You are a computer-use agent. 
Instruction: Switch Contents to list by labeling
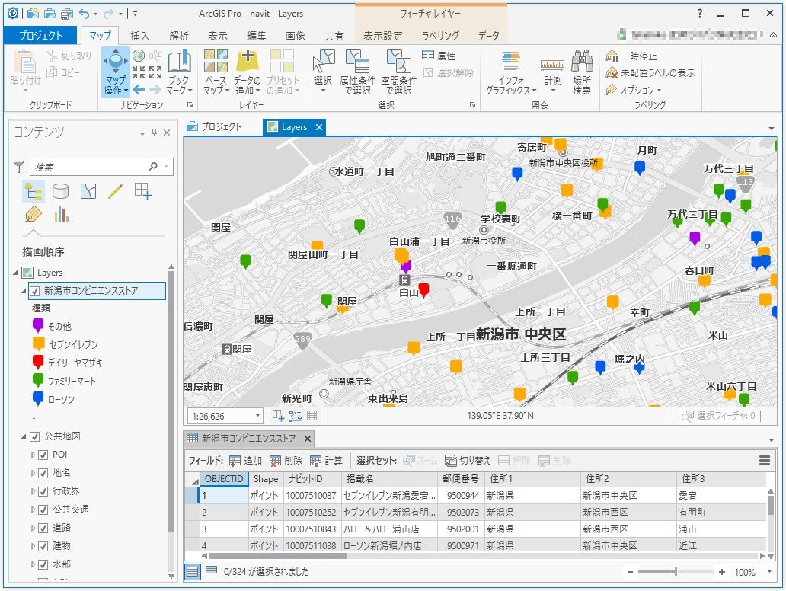pos(33,215)
